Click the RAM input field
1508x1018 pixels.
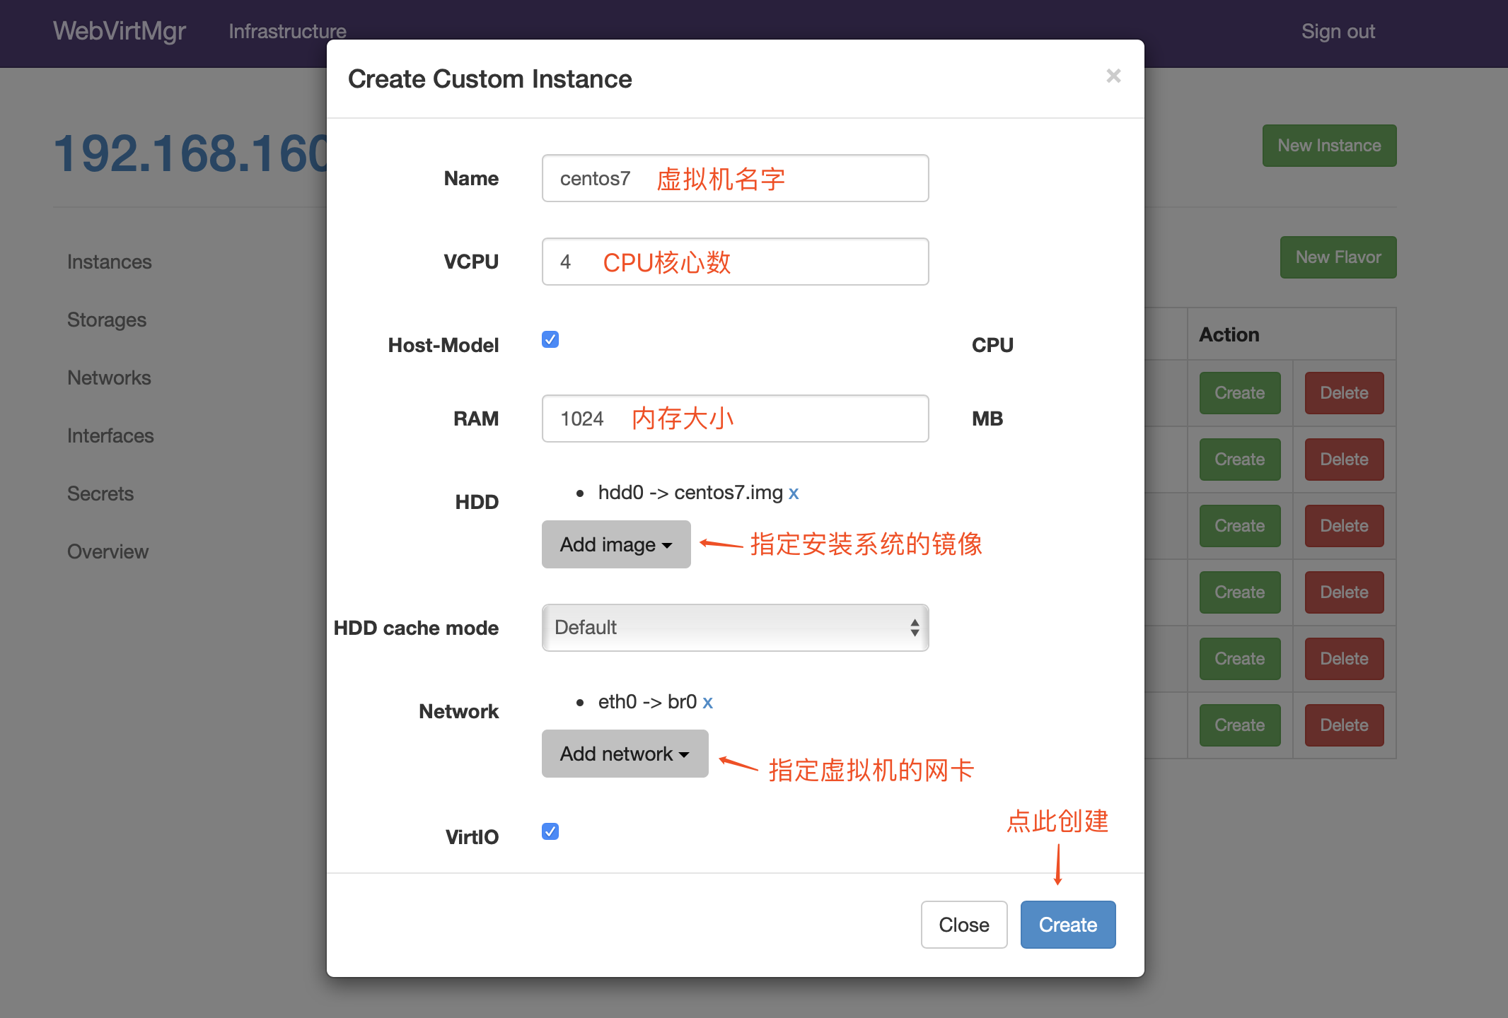735,419
